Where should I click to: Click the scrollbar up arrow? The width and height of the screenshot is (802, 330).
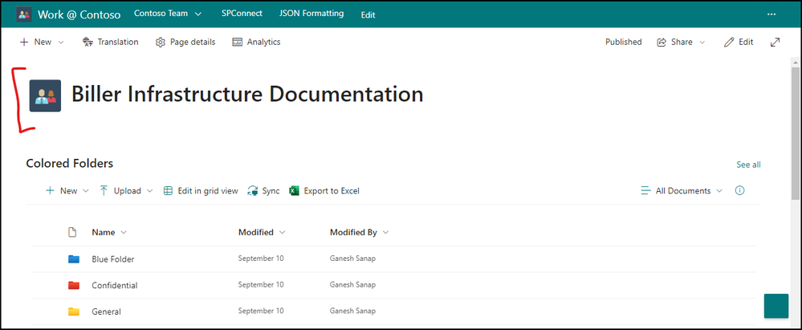pyautogui.click(x=796, y=62)
